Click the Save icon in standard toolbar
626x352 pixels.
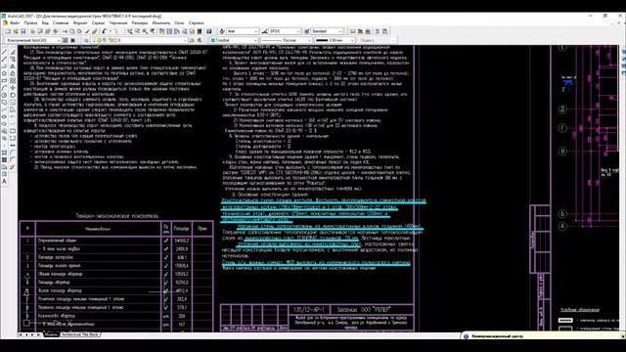coord(22,31)
